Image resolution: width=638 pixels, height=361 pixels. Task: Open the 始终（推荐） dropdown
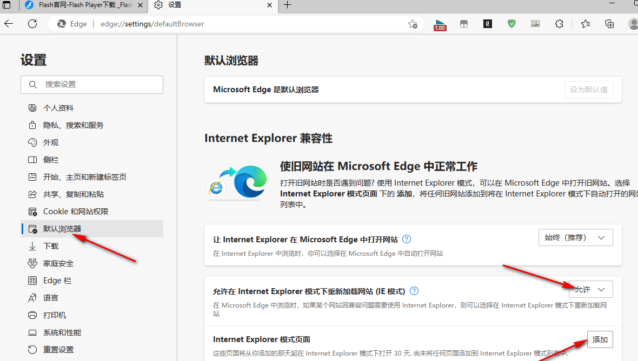click(575, 237)
